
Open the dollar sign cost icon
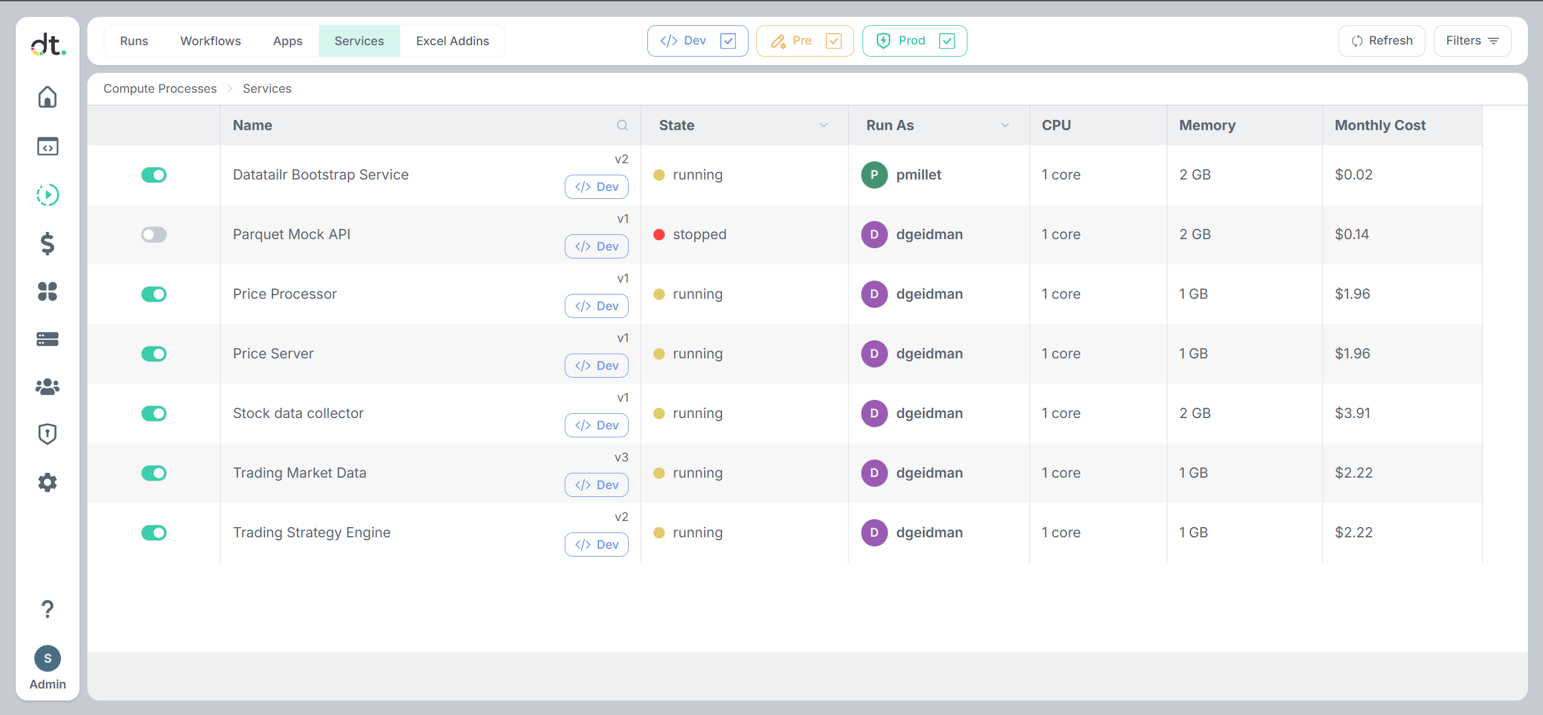click(x=48, y=244)
